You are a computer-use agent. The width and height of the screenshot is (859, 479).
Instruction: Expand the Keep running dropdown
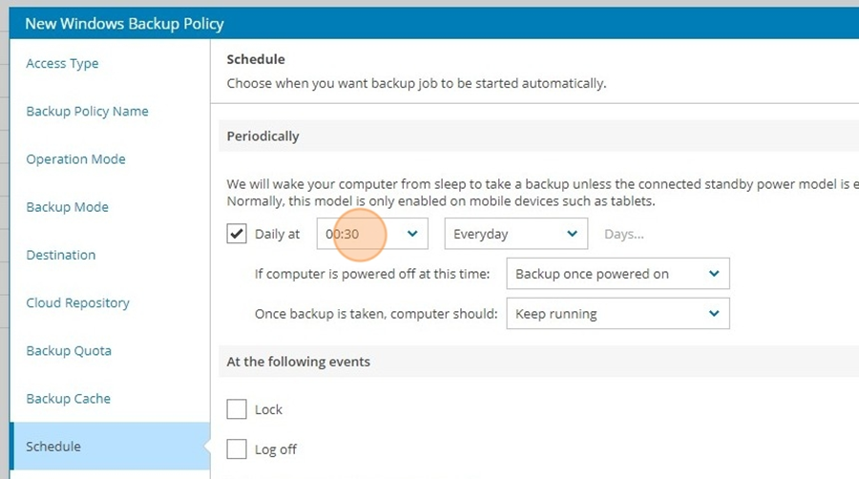pos(618,314)
